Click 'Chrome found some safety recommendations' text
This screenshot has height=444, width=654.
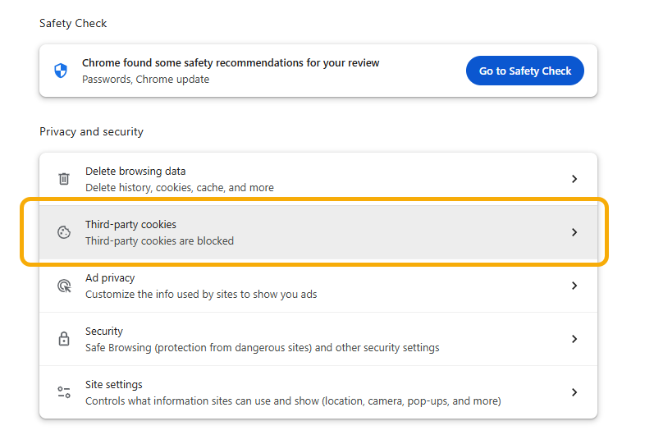[231, 62]
